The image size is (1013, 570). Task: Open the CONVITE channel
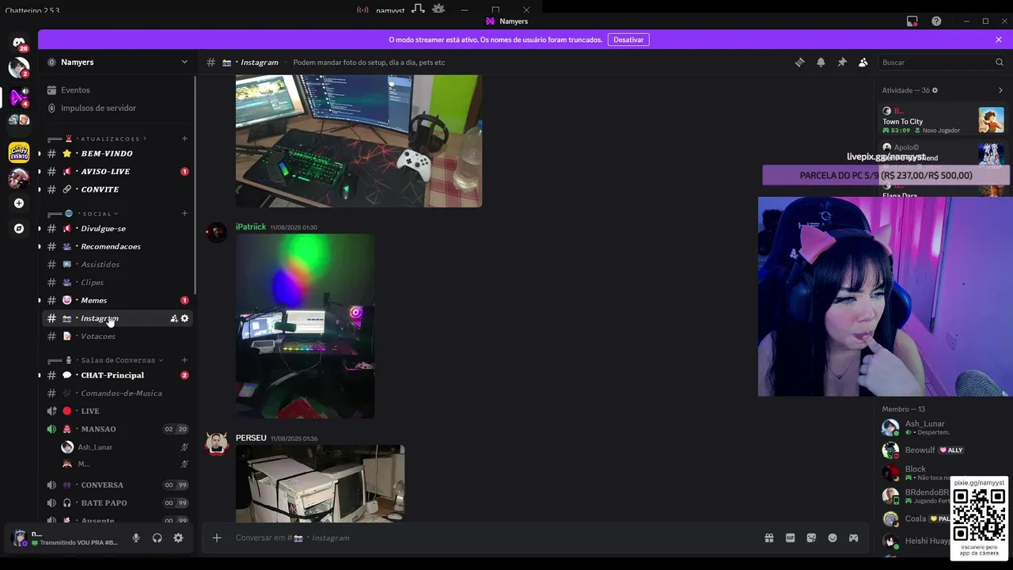pyautogui.click(x=117, y=189)
